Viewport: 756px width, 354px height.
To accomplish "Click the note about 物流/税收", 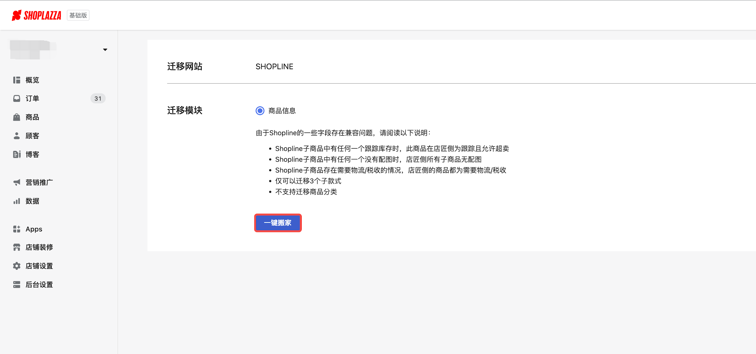I will coord(391,170).
